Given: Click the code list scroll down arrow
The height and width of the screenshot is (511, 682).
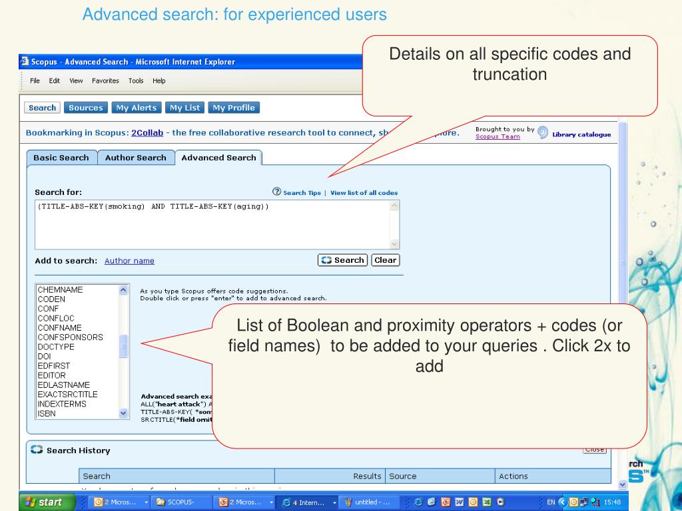Looking at the screenshot, I should tap(123, 413).
